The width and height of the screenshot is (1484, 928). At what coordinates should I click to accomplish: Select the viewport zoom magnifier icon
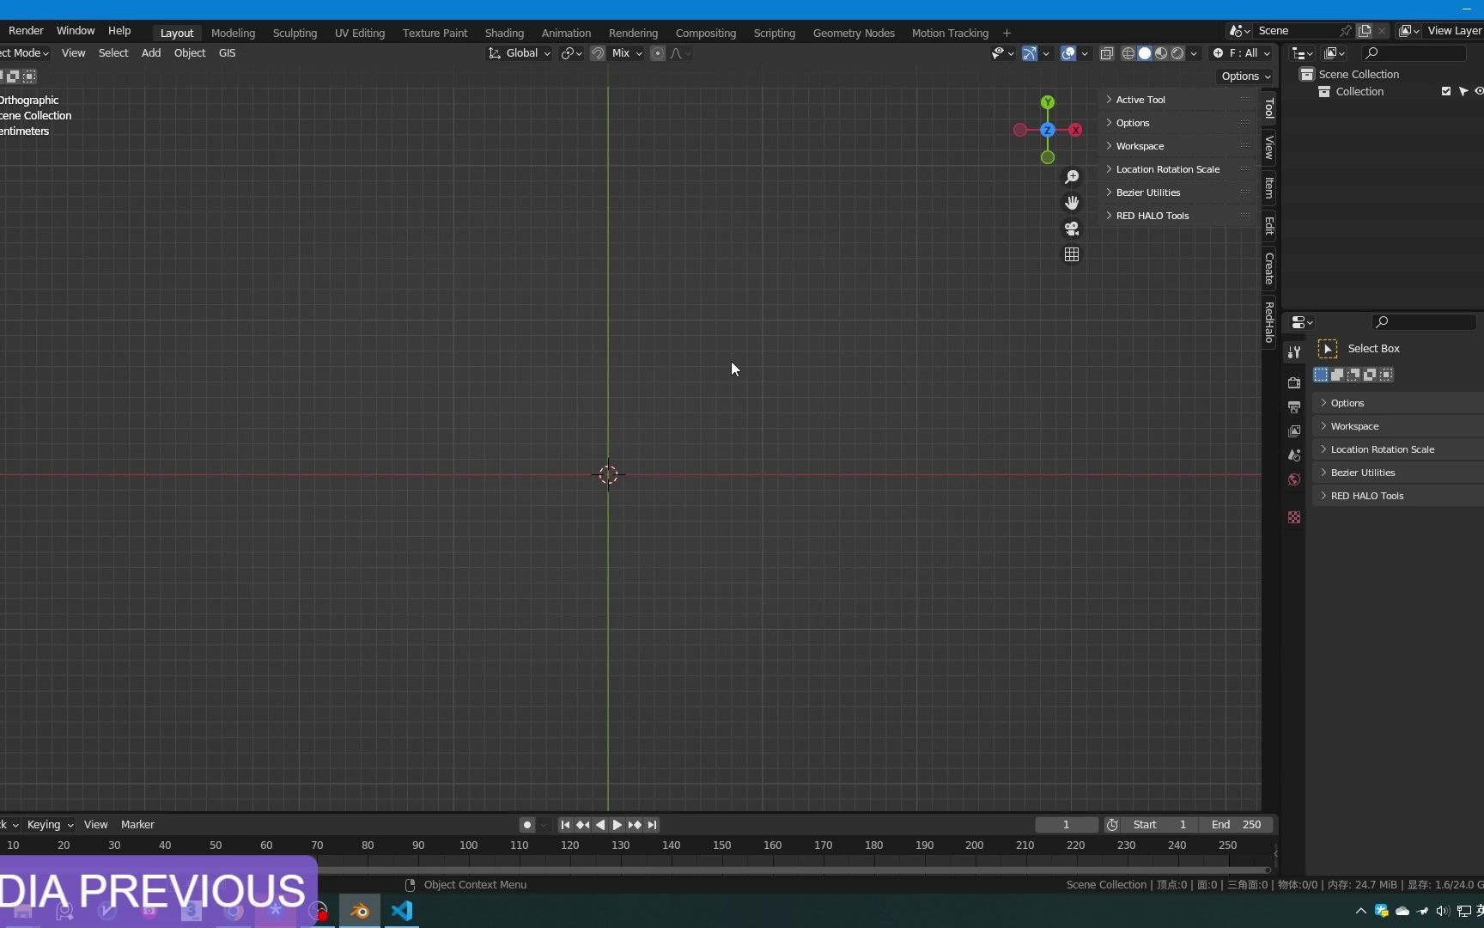click(1072, 177)
